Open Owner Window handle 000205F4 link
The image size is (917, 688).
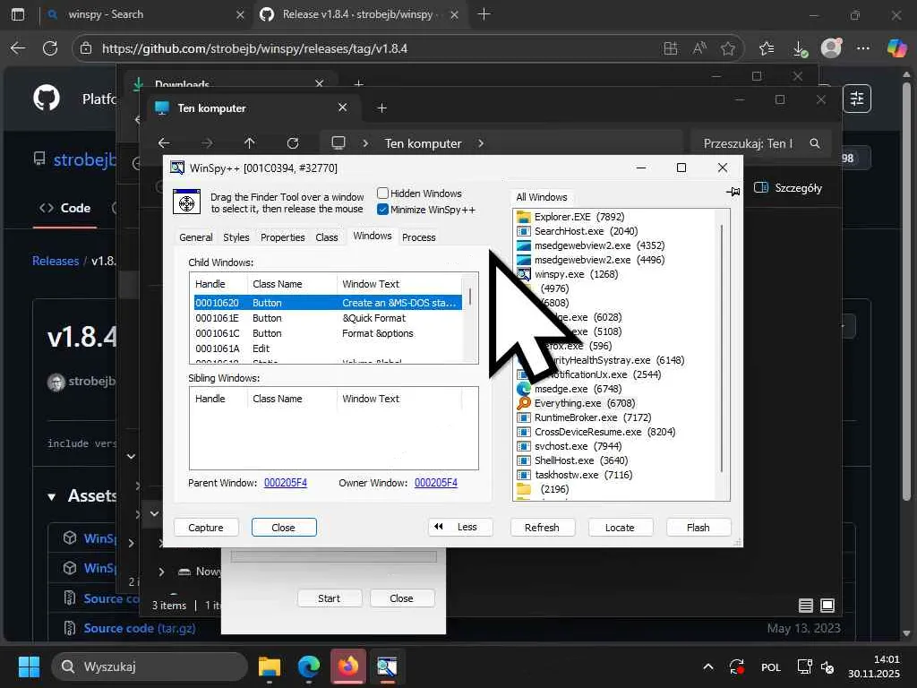(x=436, y=483)
